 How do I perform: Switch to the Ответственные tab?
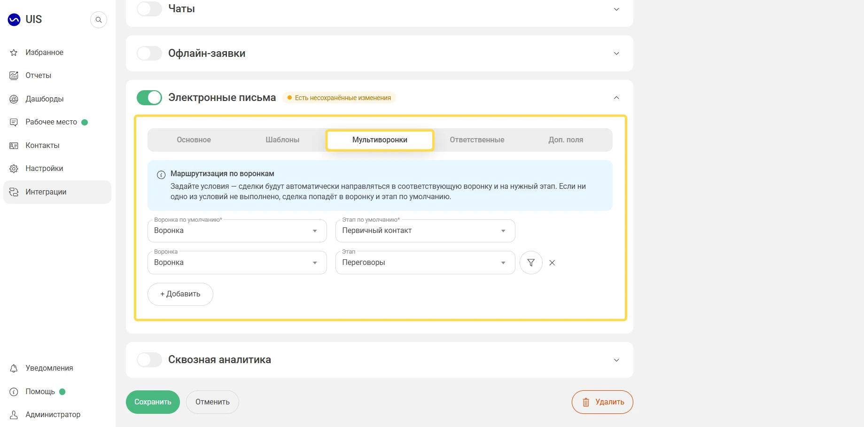pos(477,140)
